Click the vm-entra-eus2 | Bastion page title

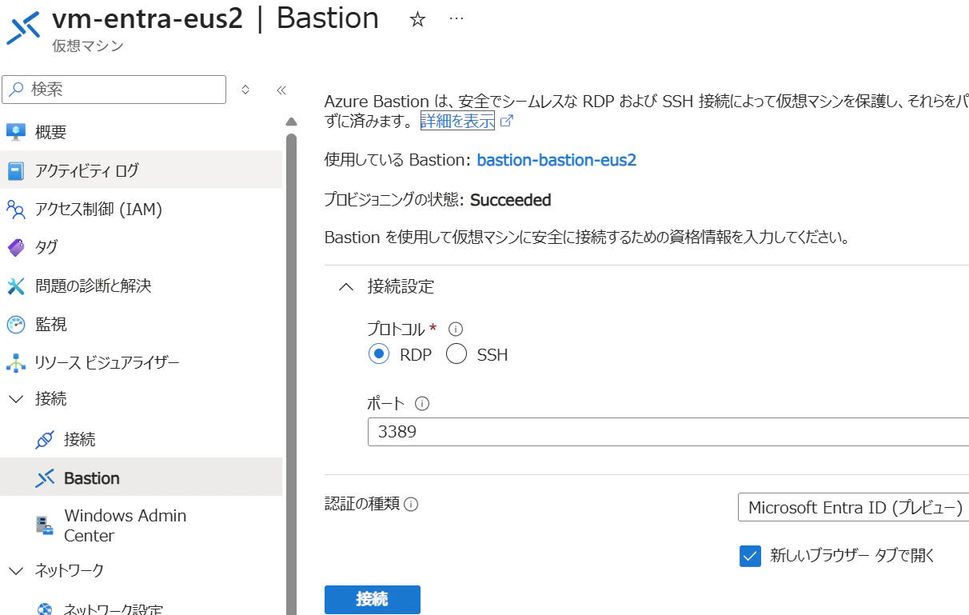tap(215, 18)
